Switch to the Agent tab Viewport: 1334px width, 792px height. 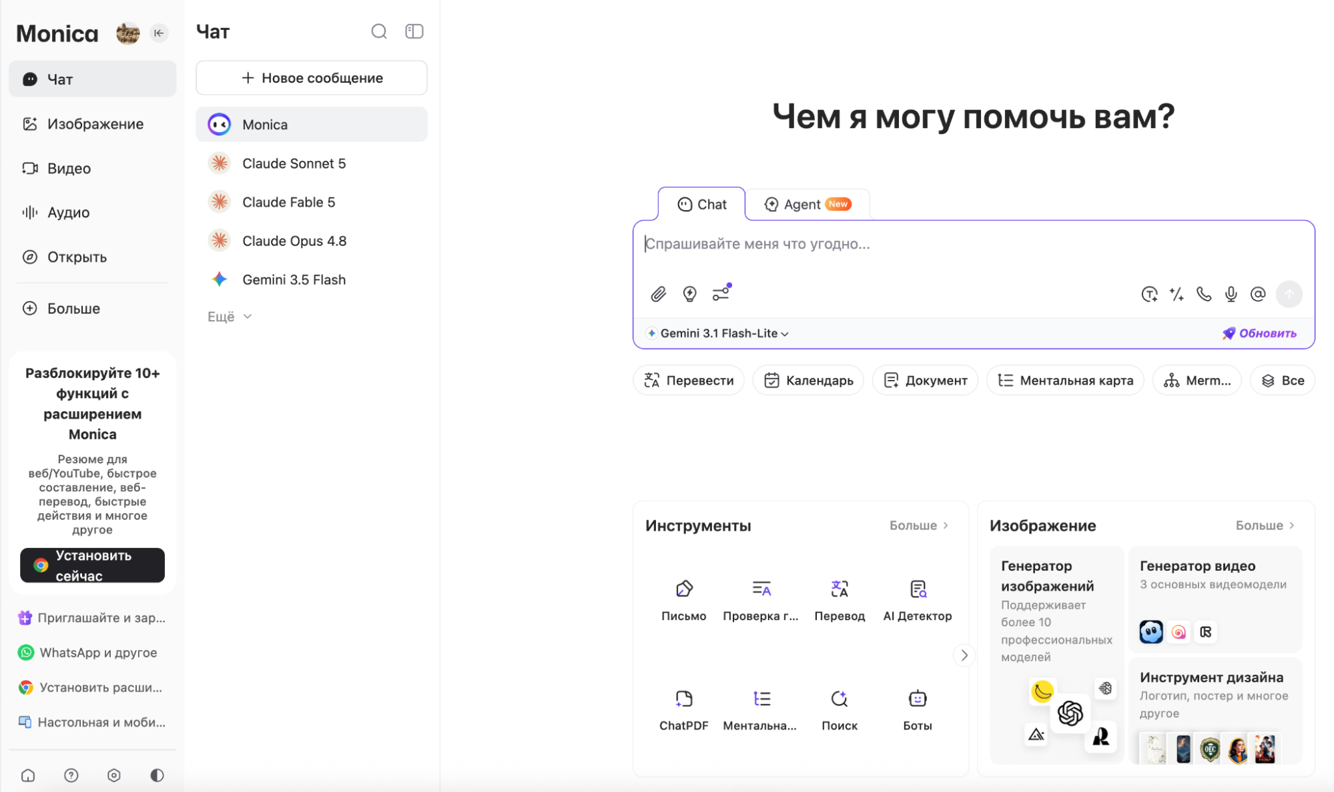(807, 205)
